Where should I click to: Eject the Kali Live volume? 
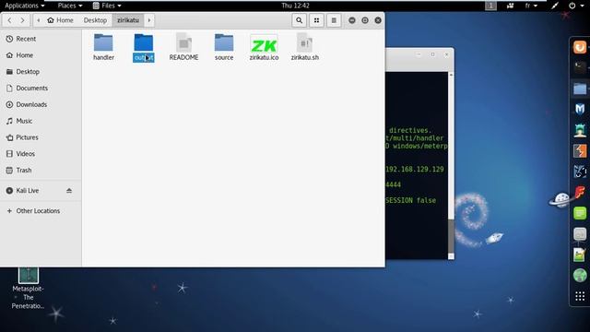69,191
